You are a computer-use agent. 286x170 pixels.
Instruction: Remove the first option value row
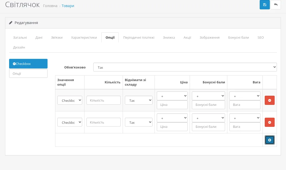pyautogui.click(x=270, y=100)
